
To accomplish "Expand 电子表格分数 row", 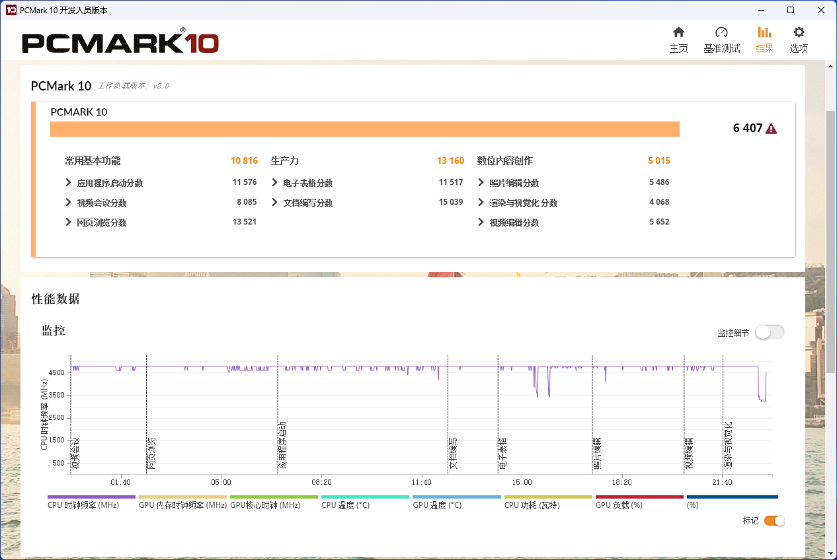I will [274, 183].
